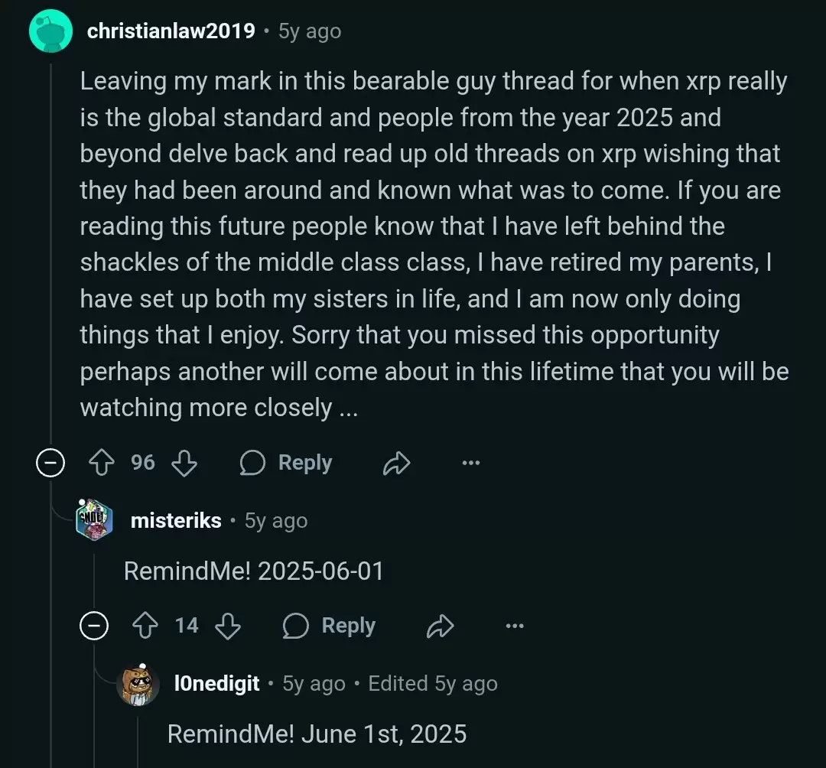Viewport: 826px width, 768px height.
Task: Reply to misteriks' RemindMe comment
Action: click(330, 626)
